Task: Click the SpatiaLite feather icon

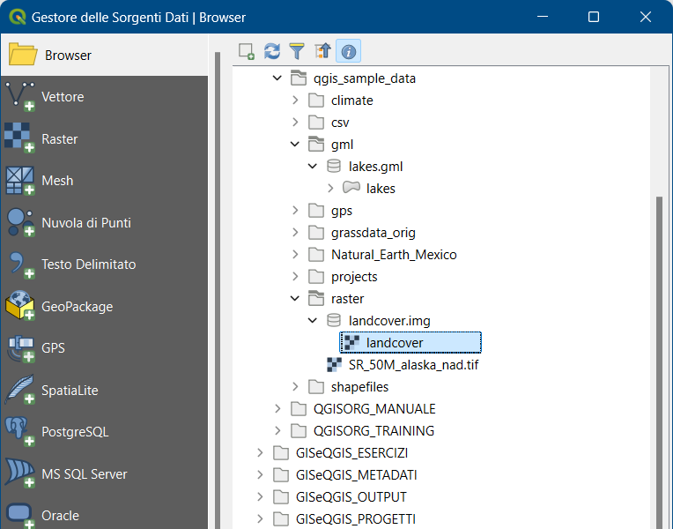Action: [x=19, y=390]
